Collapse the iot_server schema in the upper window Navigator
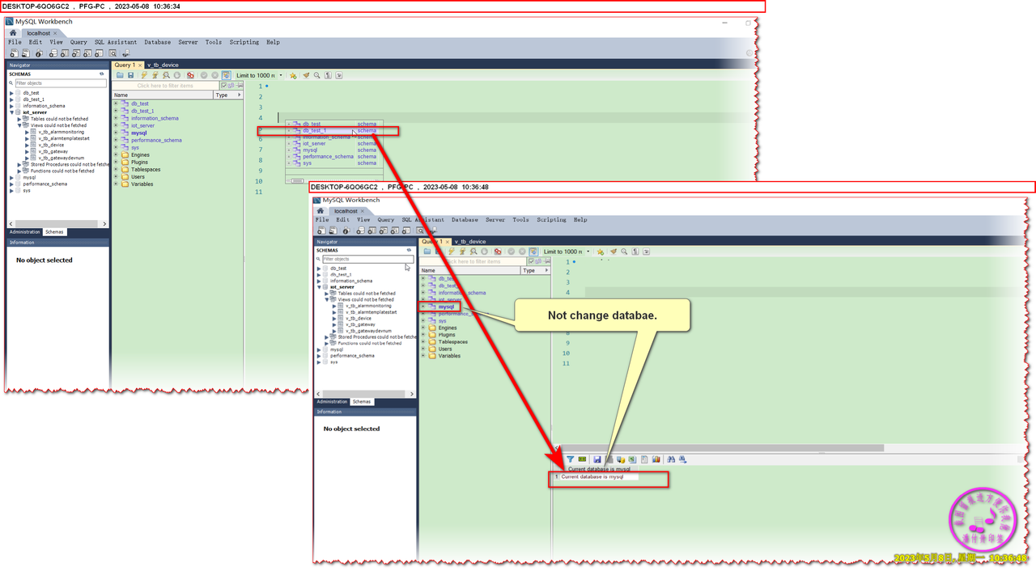Viewport: 1036px width, 571px height. [x=11, y=112]
